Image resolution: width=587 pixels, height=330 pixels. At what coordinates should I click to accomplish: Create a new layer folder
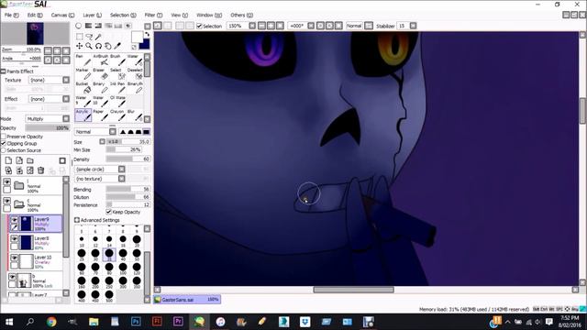[x=30, y=160]
